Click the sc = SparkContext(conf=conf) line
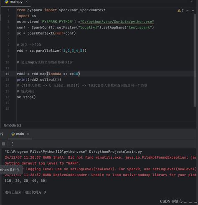The width and height of the screenshot is (198, 205). (x=46, y=33)
